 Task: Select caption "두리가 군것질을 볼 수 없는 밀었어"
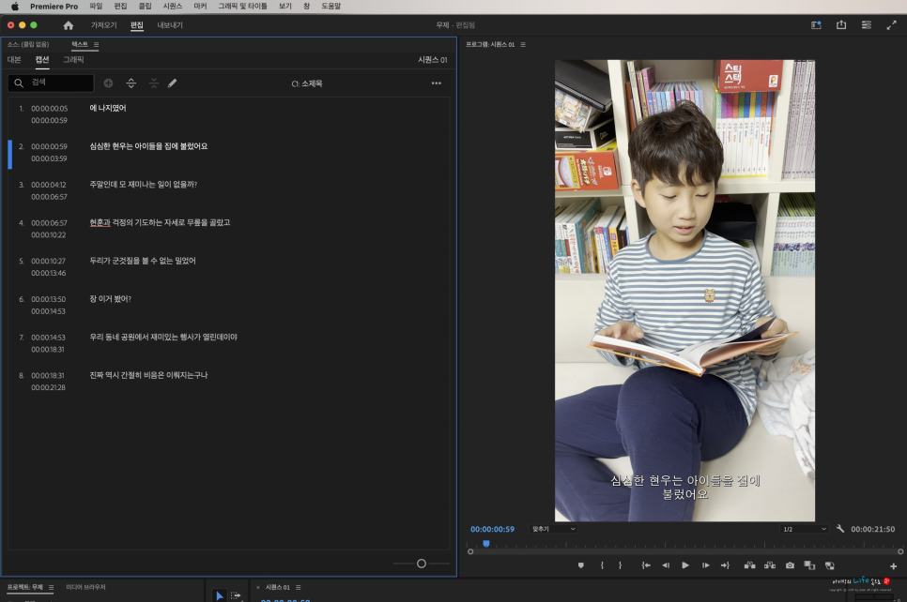143,261
